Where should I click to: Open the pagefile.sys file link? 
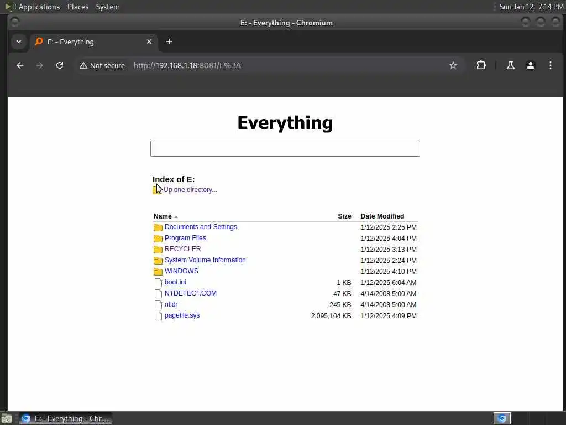(x=182, y=315)
